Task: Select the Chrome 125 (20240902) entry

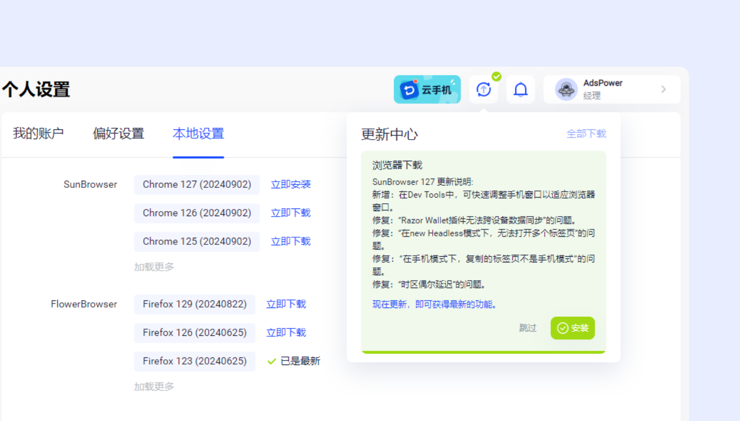Action: 197,241
